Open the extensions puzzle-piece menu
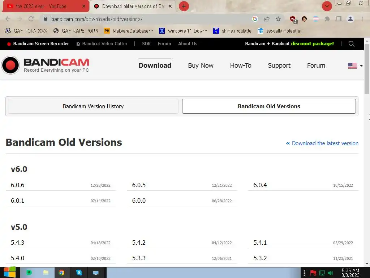The image size is (370, 278). (327, 19)
